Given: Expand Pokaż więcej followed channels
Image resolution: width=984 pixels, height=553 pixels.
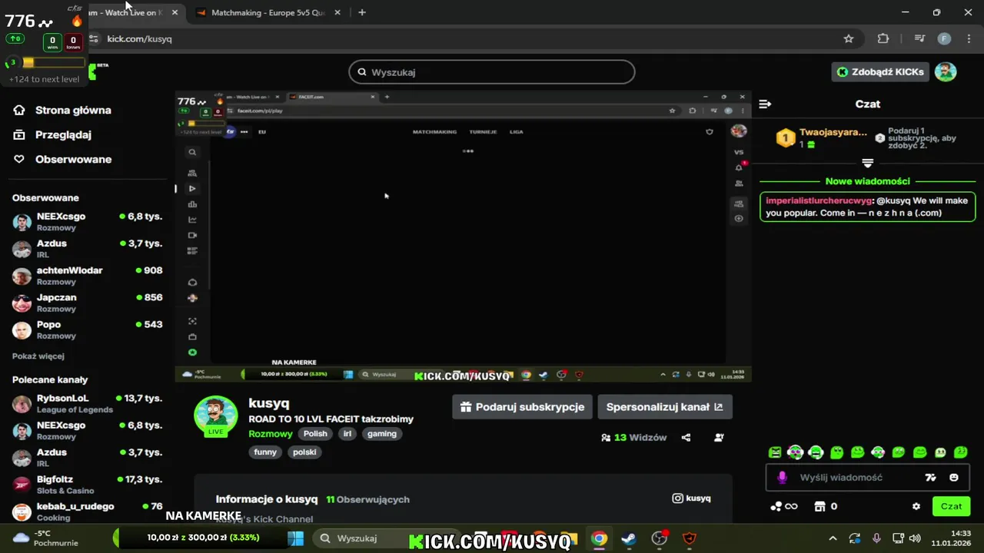Looking at the screenshot, I should coord(38,356).
